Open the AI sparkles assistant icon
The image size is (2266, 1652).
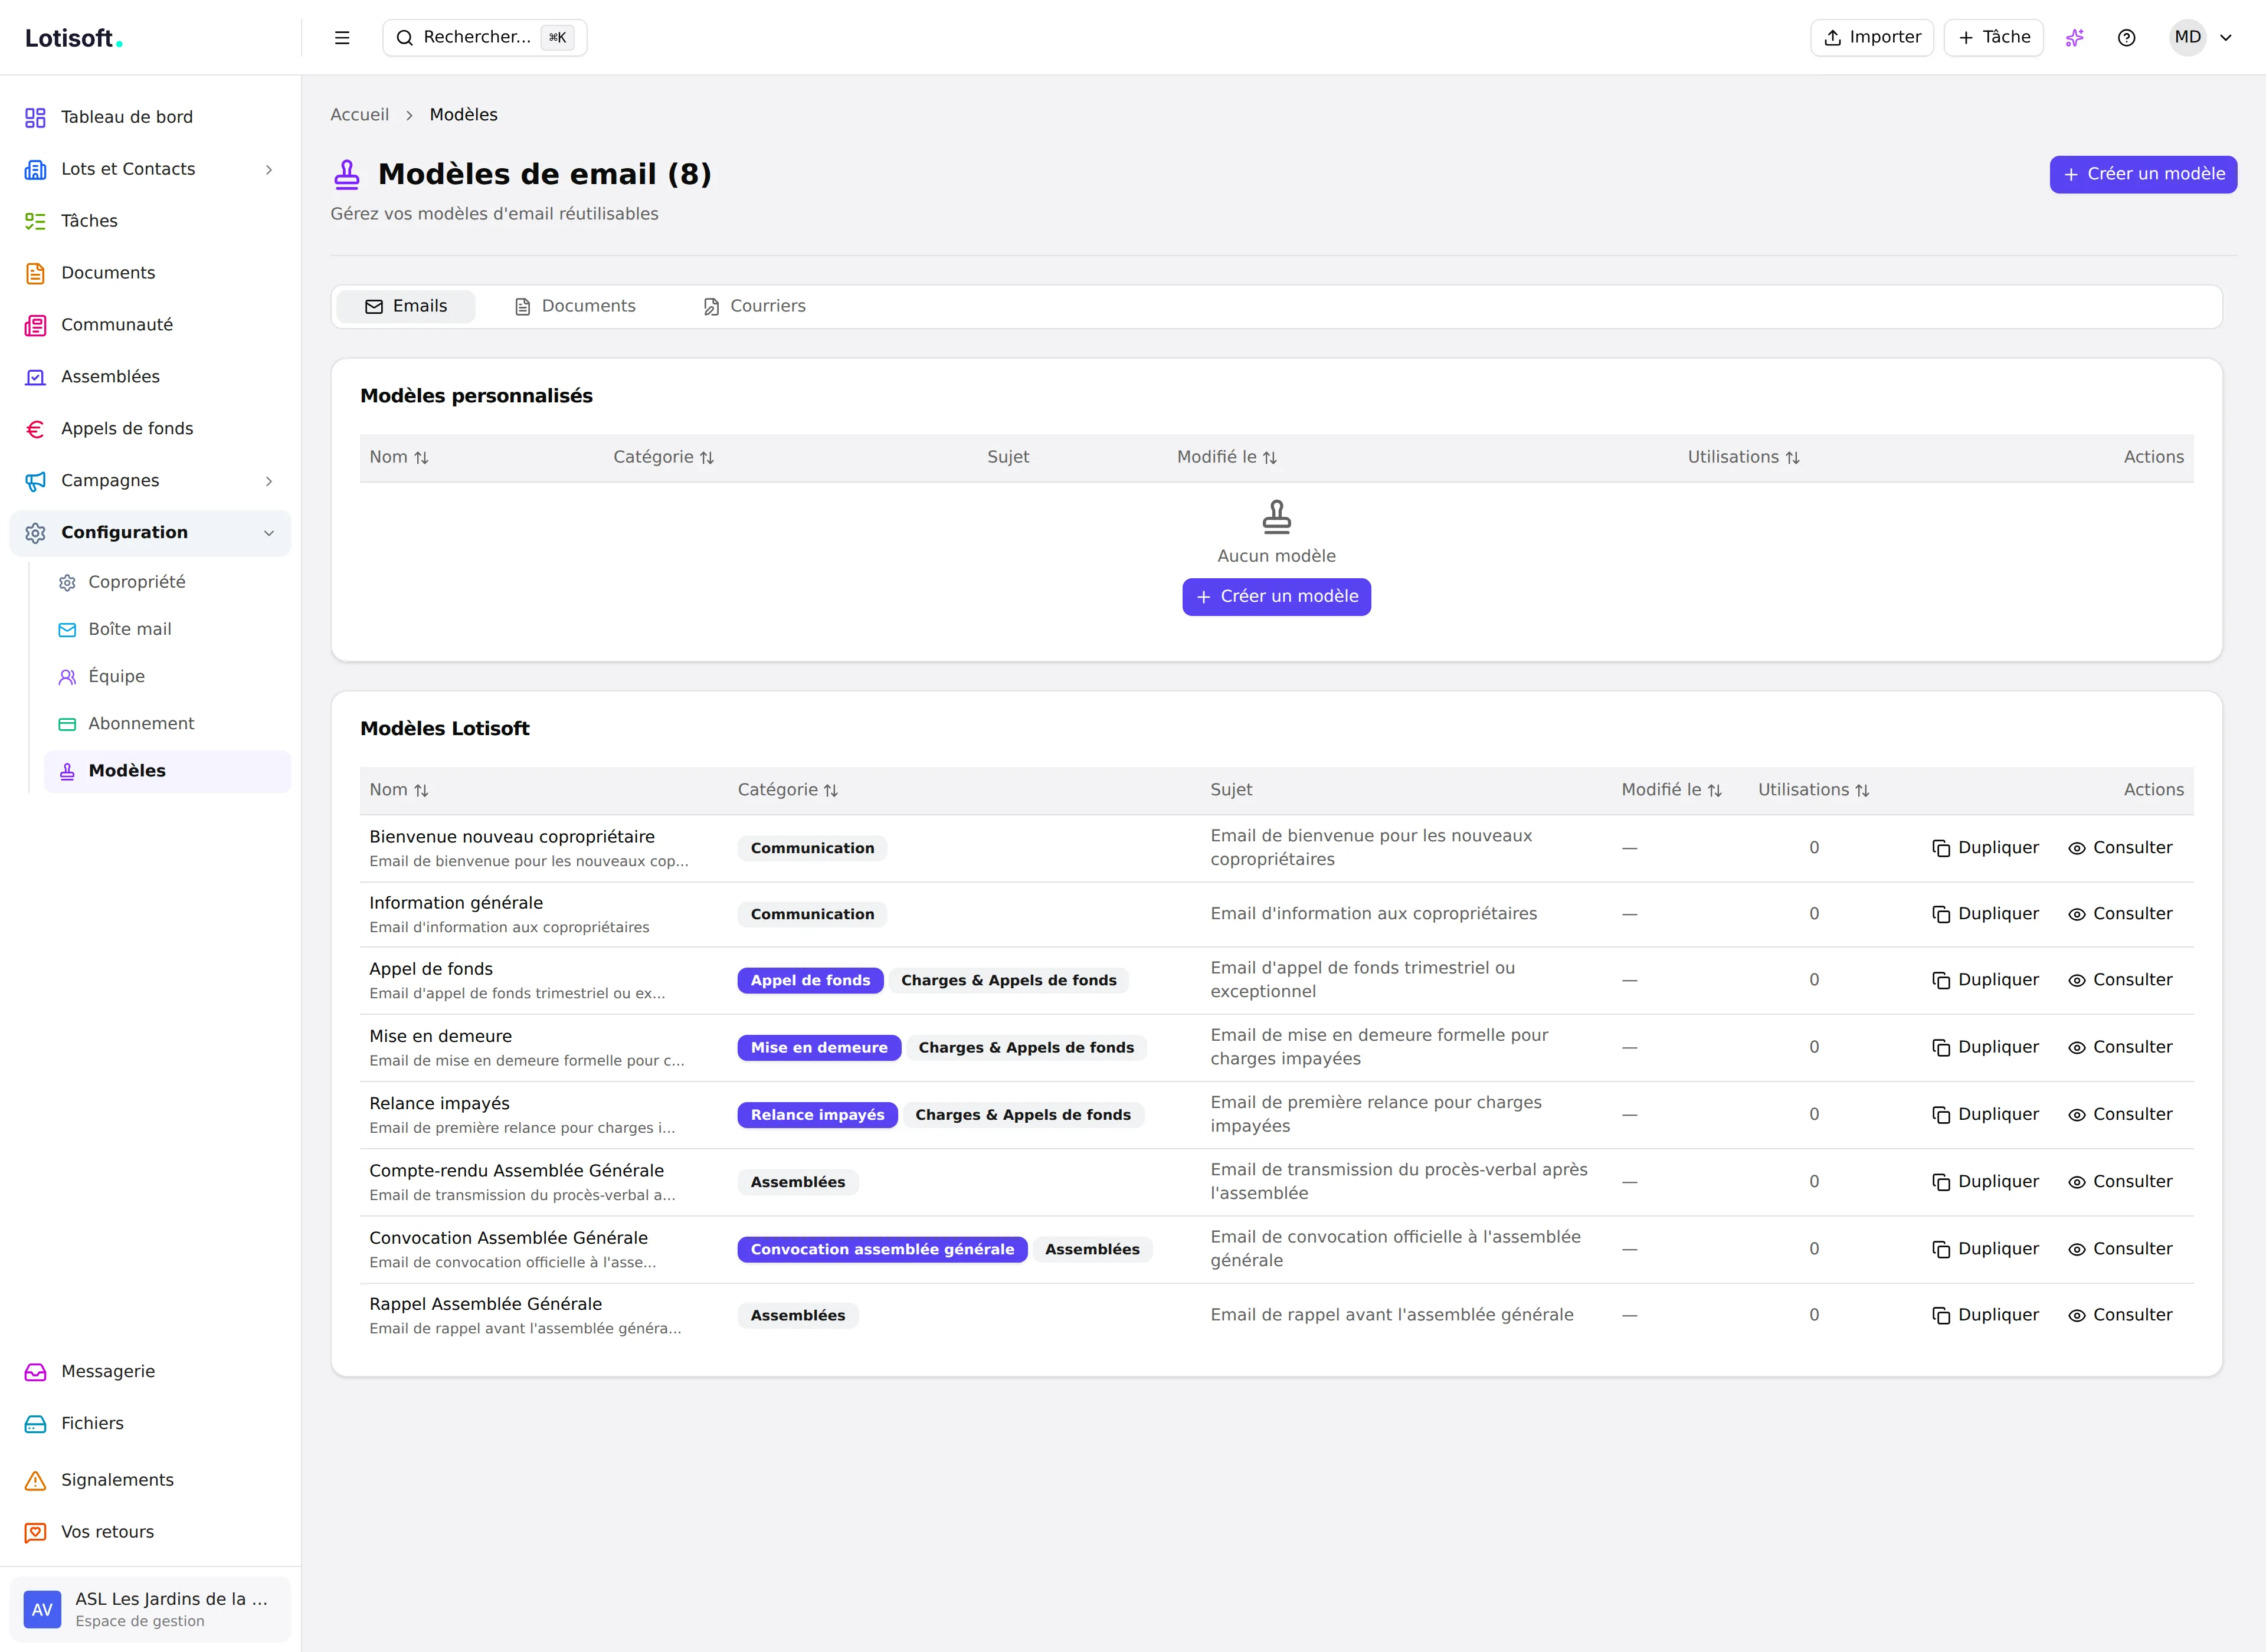click(2075, 38)
